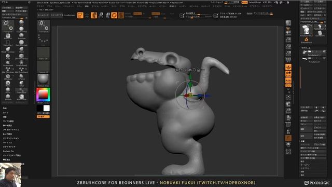Open the MatCap Gray material selector
This screenshot has width=332, height=187.
tap(44, 81)
